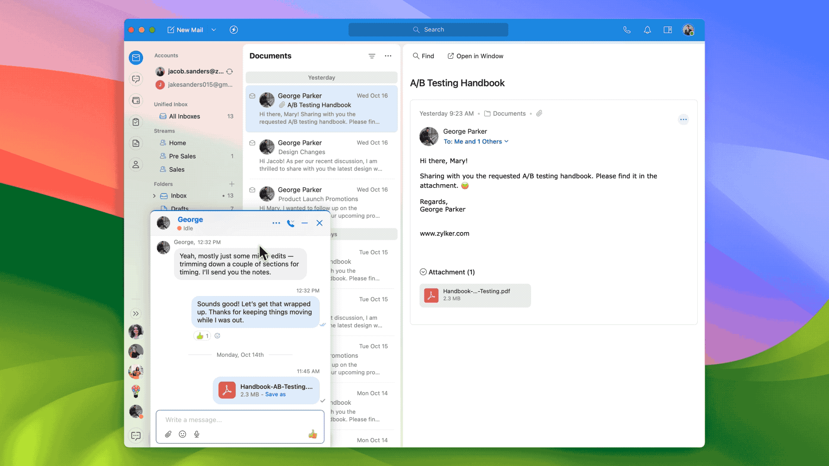This screenshot has width=829, height=466.
Task: Click the lightning quick actions icon
Action: pyautogui.click(x=234, y=30)
